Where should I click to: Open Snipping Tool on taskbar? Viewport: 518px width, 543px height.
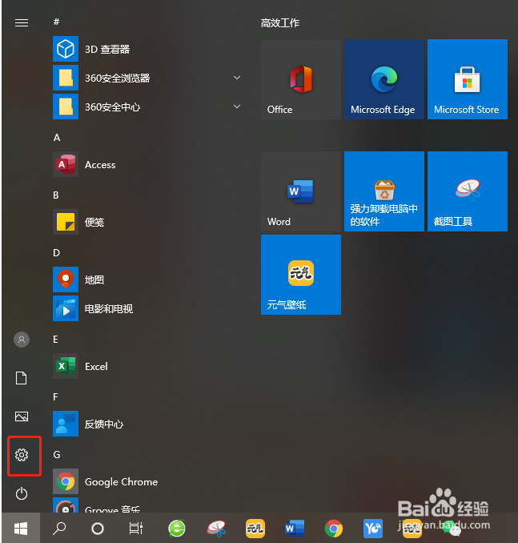click(216, 529)
